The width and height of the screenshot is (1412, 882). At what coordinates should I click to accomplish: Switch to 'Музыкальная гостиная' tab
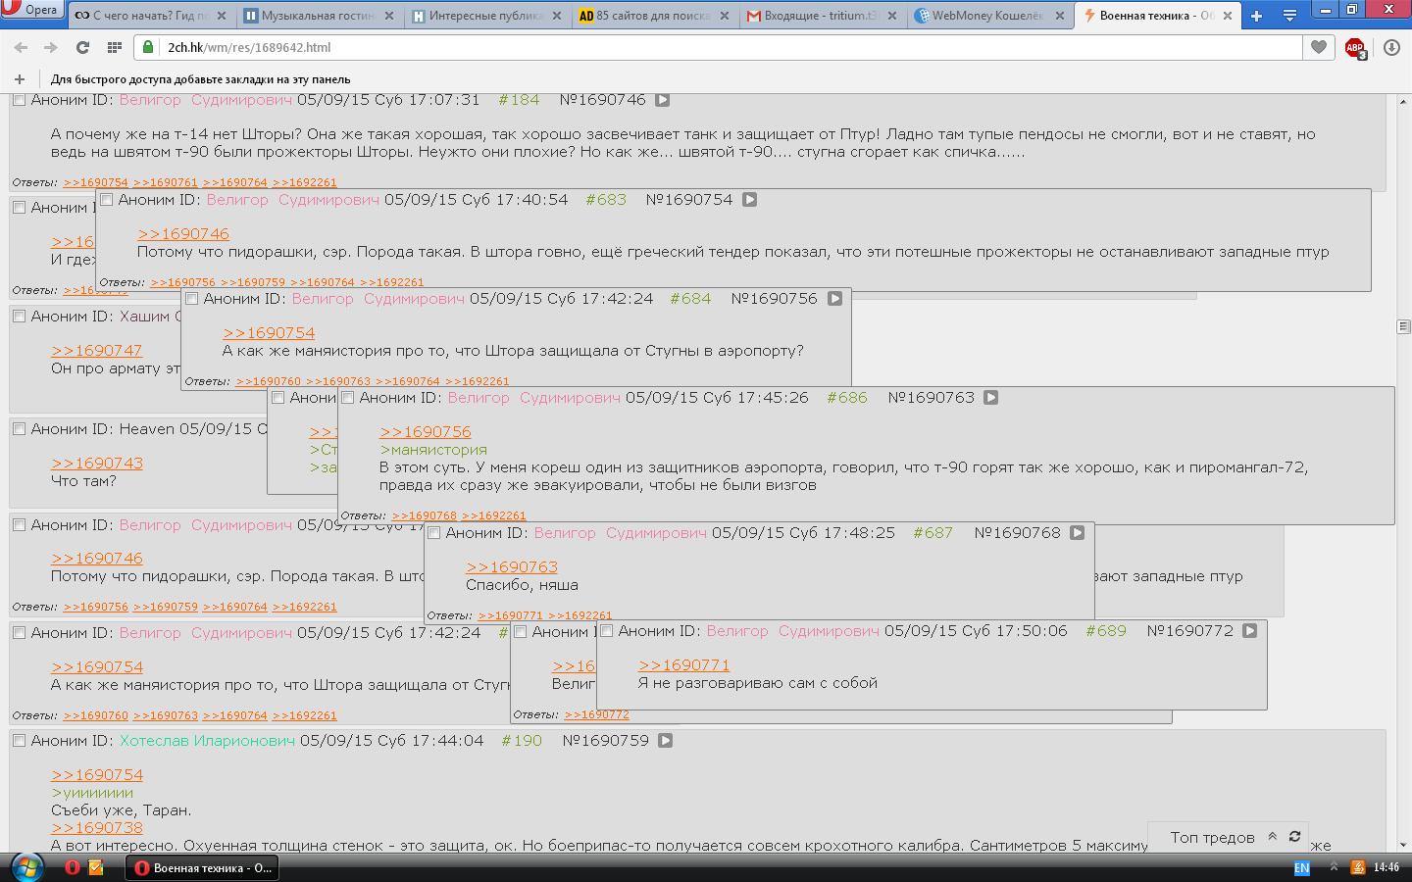pos(319,16)
